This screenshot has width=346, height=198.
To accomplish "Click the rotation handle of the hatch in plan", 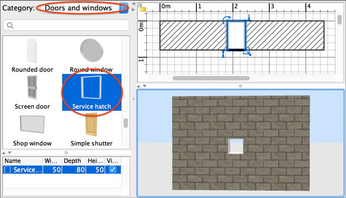I will tap(226, 20).
